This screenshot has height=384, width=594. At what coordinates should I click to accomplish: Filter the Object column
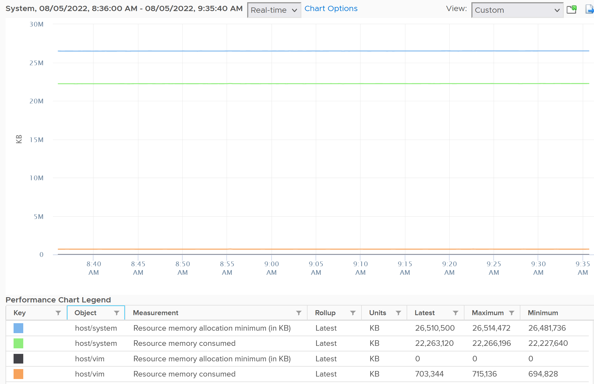(x=117, y=313)
